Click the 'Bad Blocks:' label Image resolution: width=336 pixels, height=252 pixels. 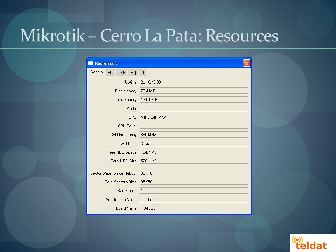point(127,191)
